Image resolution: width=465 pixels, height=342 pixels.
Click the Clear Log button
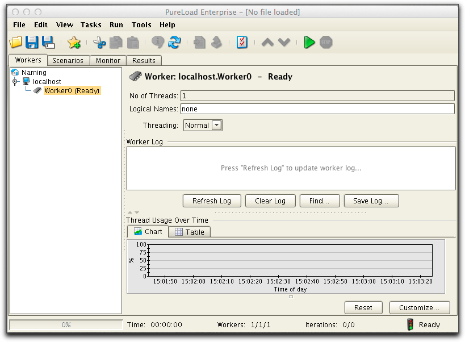point(270,201)
